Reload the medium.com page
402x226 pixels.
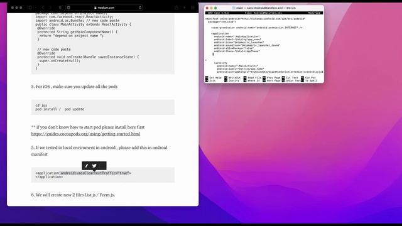coord(140,8)
